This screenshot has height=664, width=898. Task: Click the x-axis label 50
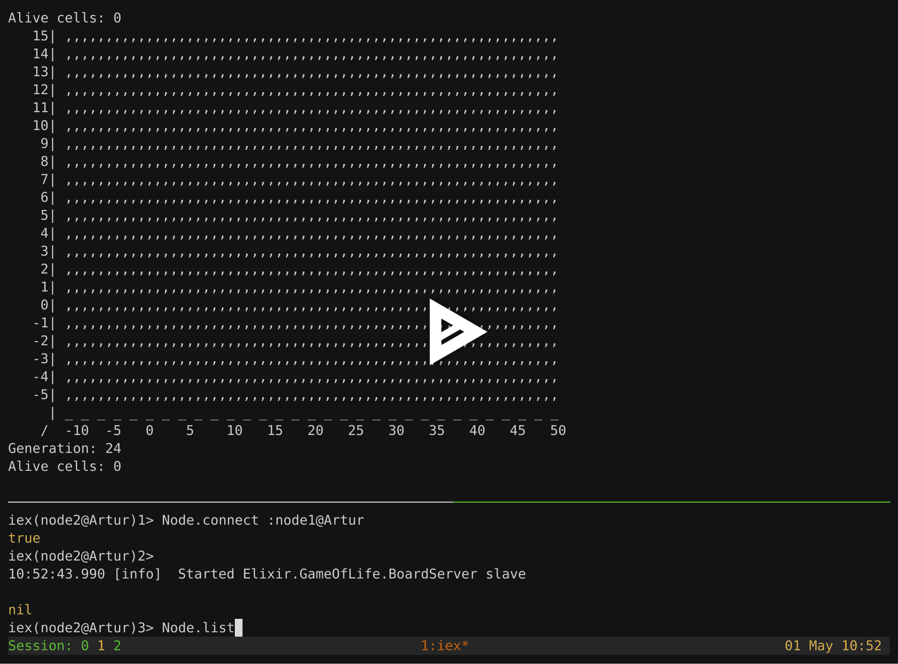(x=558, y=430)
